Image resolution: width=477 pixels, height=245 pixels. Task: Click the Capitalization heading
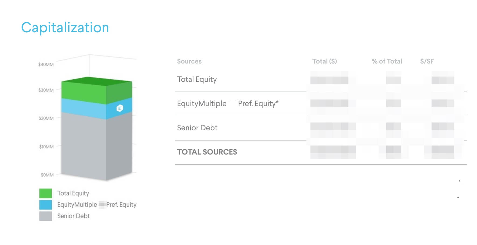65,28
